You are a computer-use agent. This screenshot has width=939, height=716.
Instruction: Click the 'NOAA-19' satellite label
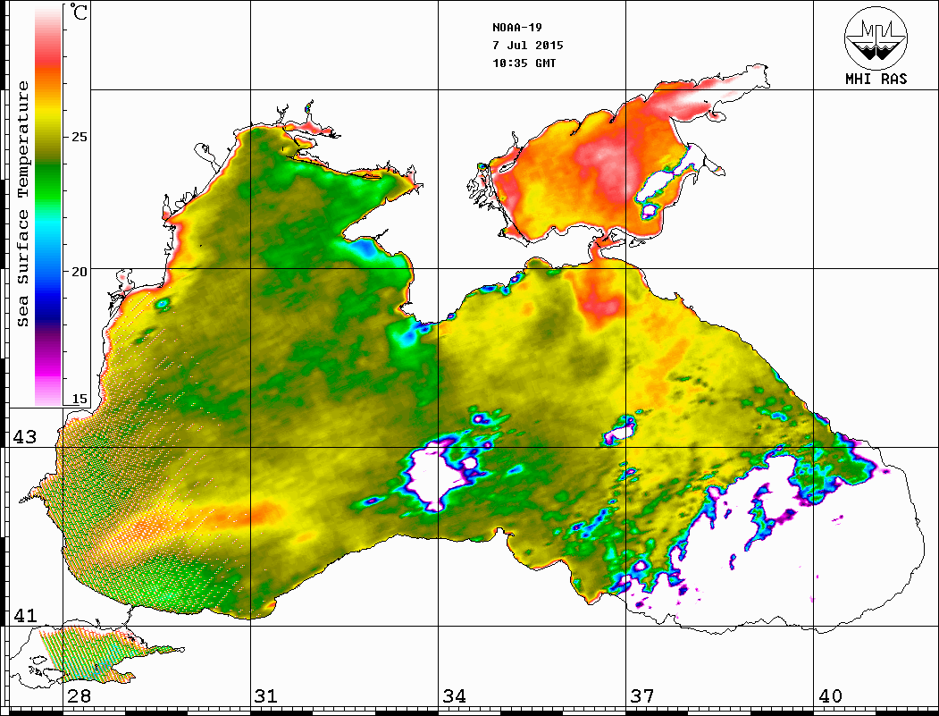coord(516,28)
